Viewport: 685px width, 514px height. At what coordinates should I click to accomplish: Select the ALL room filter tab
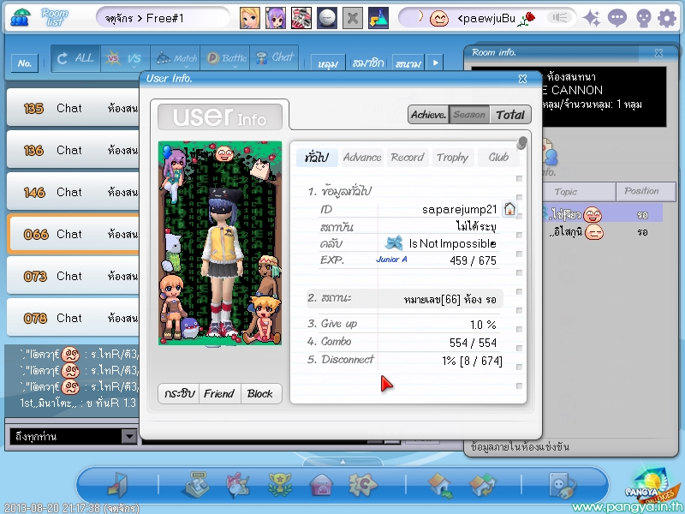pos(76,58)
